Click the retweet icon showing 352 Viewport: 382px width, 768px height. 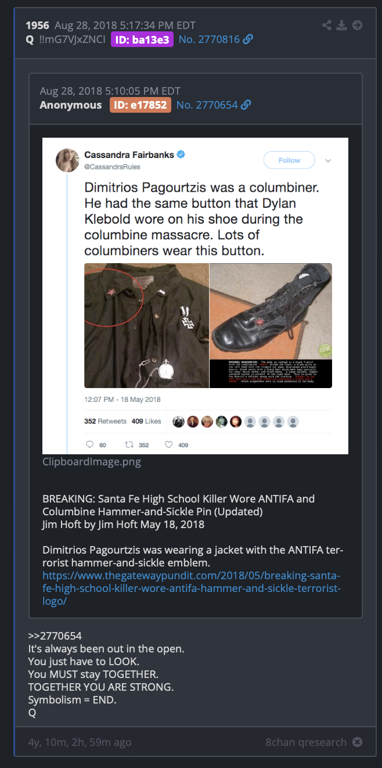tap(130, 445)
